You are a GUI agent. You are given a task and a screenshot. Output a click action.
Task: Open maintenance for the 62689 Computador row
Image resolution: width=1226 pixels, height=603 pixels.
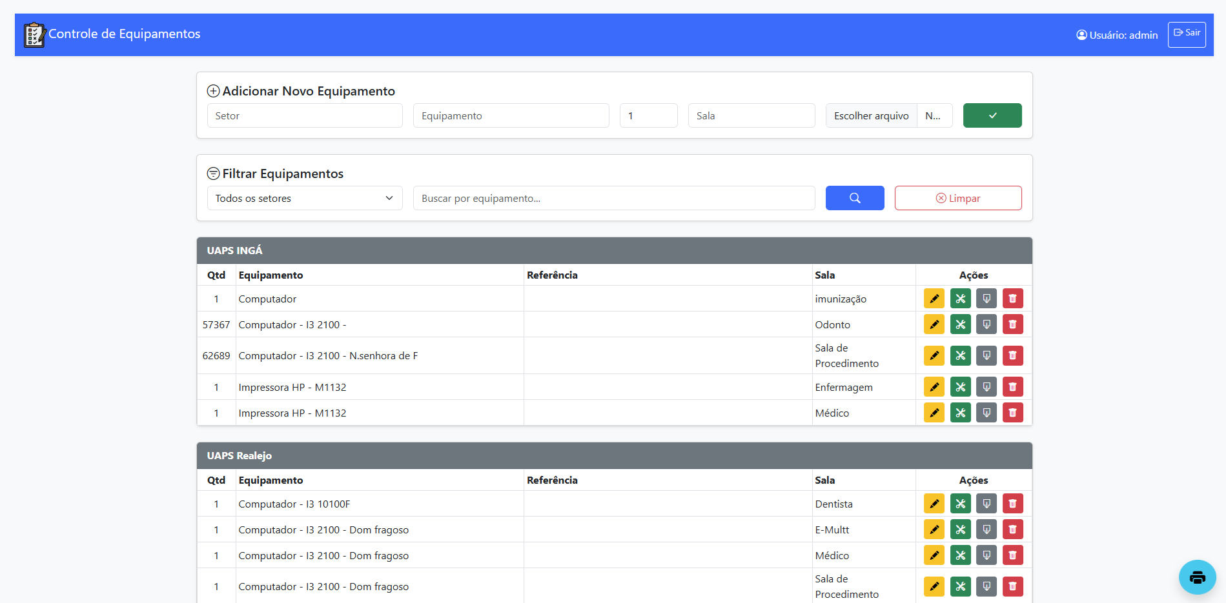[960, 355]
